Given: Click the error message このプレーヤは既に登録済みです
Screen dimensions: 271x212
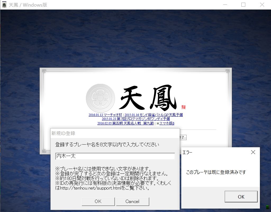Looking at the screenshot, I should (x=216, y=172).
